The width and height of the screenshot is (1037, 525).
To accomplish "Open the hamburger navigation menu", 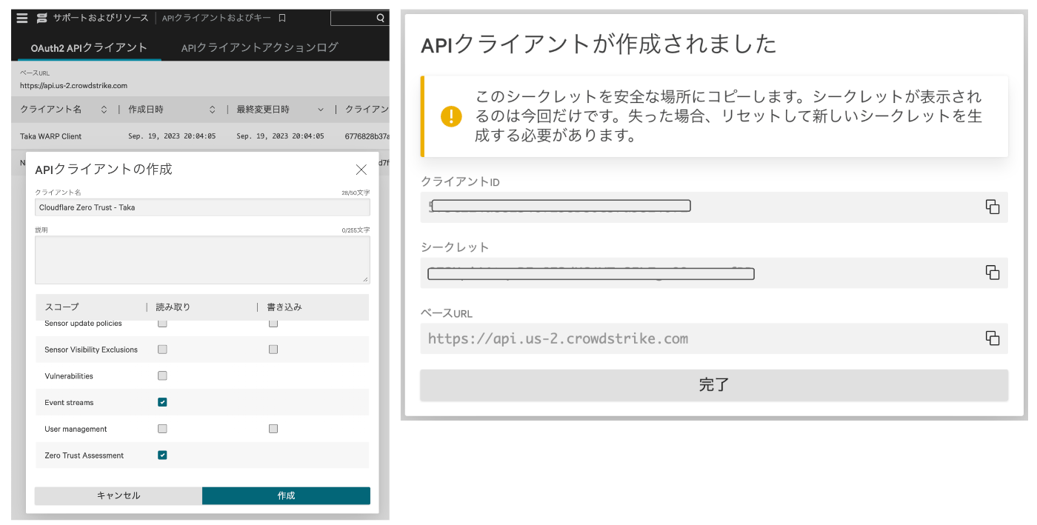I will tap(21, 18).
